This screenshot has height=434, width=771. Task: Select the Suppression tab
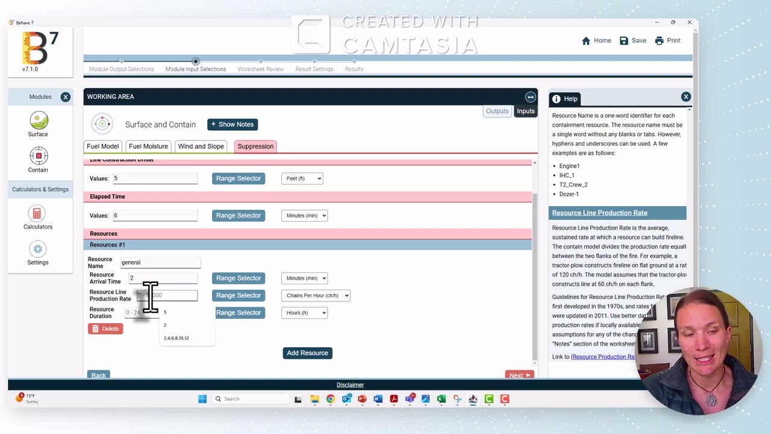pyautogui.click(x=255, y=146)
